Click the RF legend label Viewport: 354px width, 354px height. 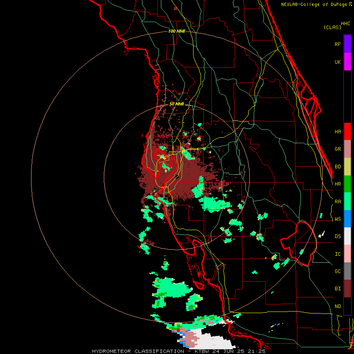pyautogui.click(x=337, y=44)
